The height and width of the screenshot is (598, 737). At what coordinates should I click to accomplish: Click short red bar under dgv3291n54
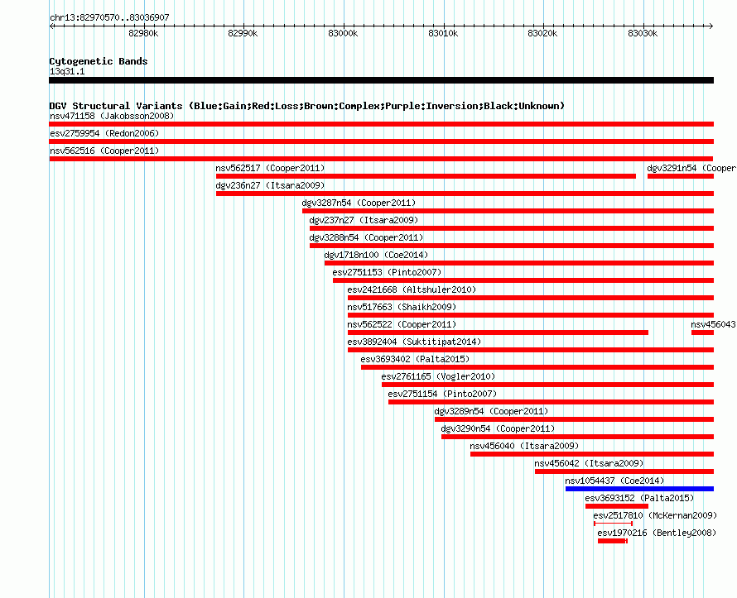click(x=681, y=176)
